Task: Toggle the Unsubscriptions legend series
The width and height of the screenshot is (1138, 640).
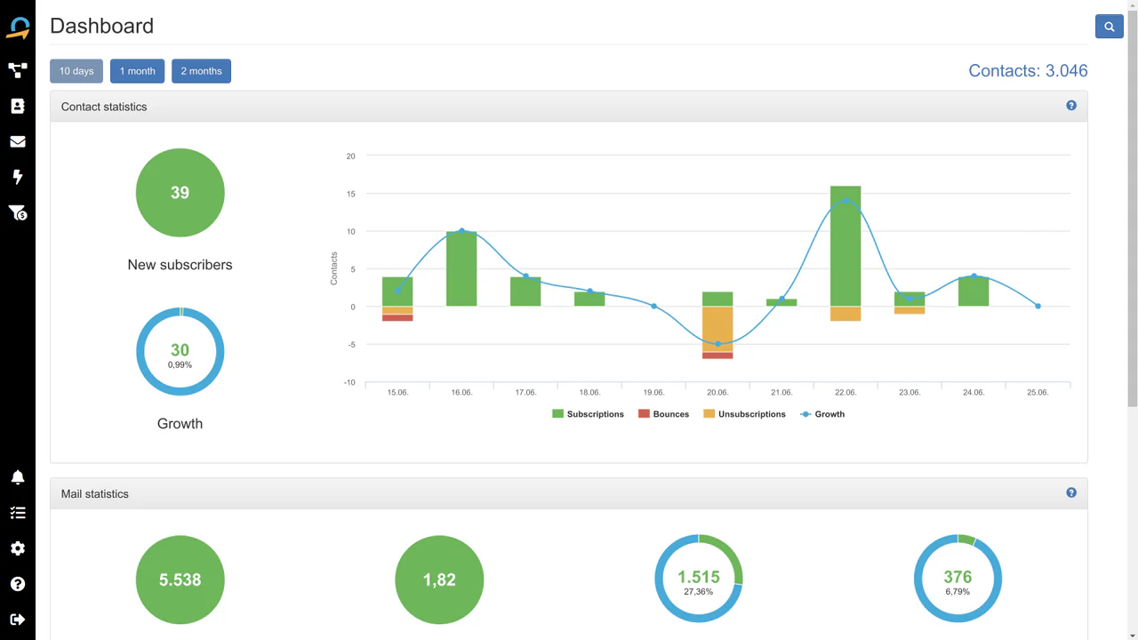Action: [745, 414]
